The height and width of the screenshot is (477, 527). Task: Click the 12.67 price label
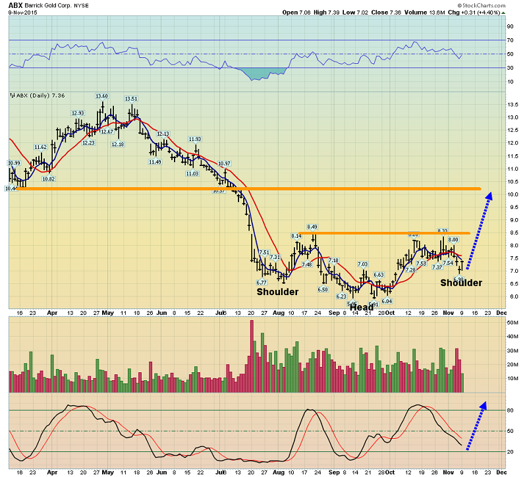point(107,132)
